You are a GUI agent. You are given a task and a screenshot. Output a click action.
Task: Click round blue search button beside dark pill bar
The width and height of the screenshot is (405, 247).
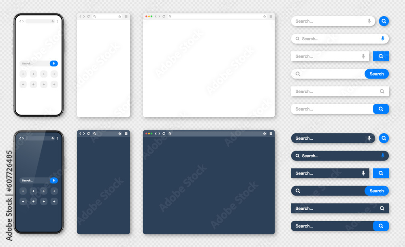pyautogui.click(x=384, y=138)
